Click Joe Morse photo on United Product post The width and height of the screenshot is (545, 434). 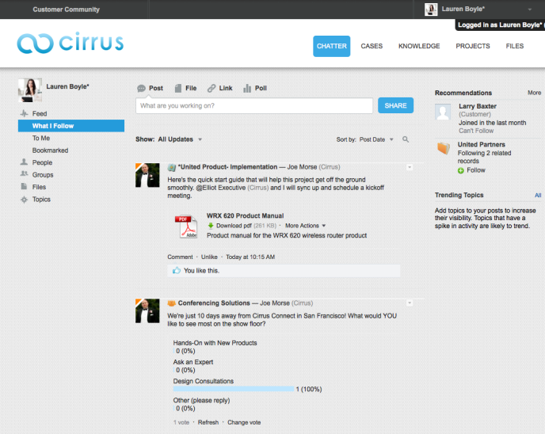tap(147, 175)
